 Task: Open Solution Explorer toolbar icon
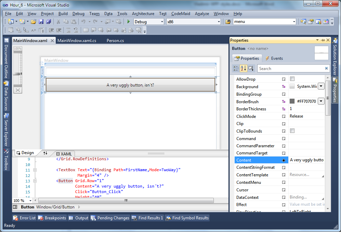pyautogui.click(x=303, y=22)
